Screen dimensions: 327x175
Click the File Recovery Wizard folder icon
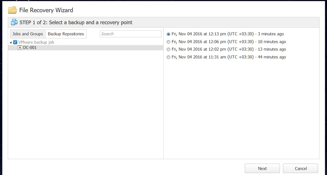click(13, 10)
